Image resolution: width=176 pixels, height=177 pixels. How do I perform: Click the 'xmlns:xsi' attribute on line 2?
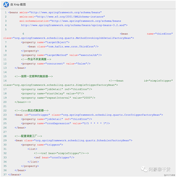pos(26,17)
